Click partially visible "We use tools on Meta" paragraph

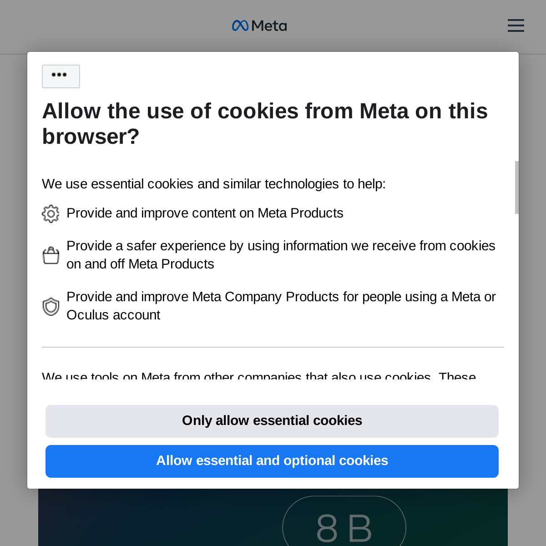click(x=259, y=377)
